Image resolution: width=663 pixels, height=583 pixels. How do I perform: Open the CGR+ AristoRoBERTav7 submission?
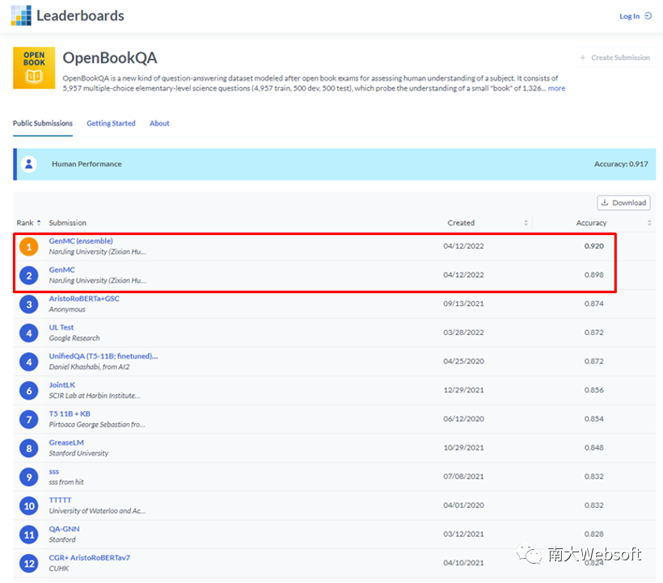click(90, 558)
